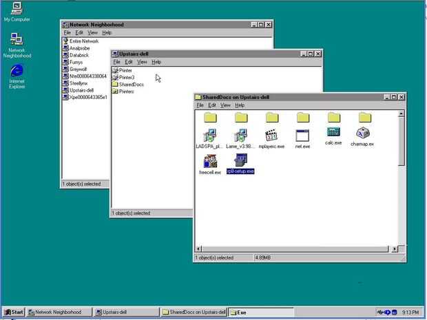Click the horizontal scroll left arrow
427x320 pixels.
[198, 248]
